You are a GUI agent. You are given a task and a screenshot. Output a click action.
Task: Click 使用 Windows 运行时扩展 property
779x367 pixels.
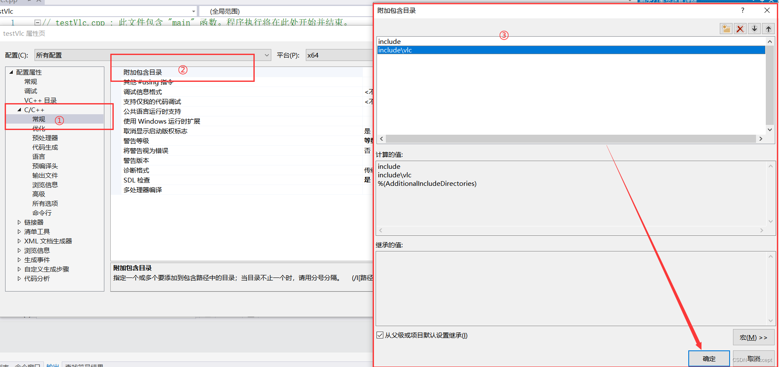(242, 121)
